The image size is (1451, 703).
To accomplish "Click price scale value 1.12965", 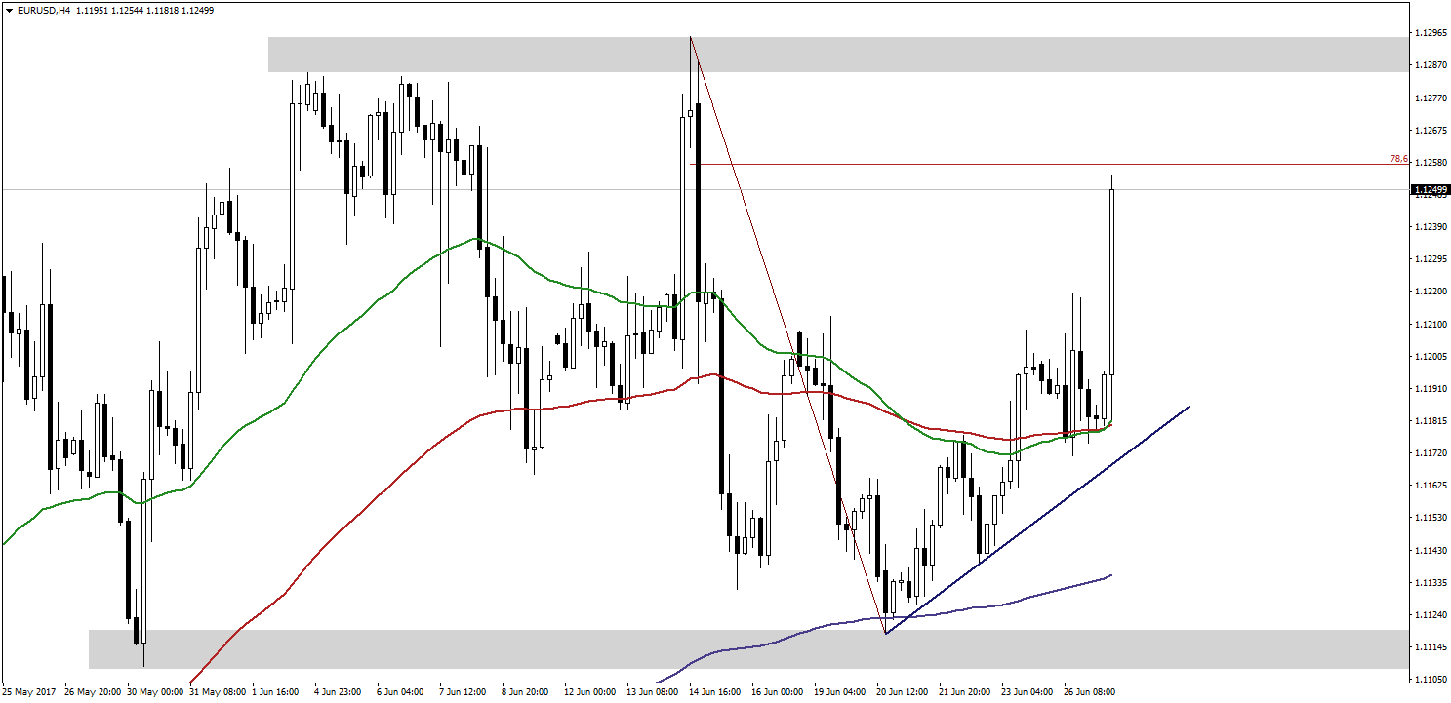I will click(1431, 34).
